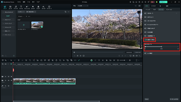Switch to the ベーシック sub-tab
The width and height of the screenshot is (181, 102).
[148, 10]
